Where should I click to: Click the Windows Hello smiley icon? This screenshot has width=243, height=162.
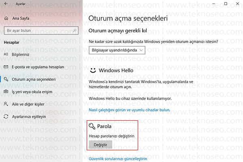(93, 70)
